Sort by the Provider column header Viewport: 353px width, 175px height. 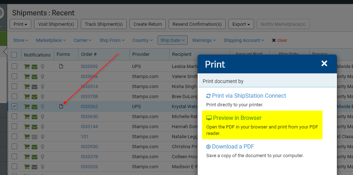click(141, 54)
